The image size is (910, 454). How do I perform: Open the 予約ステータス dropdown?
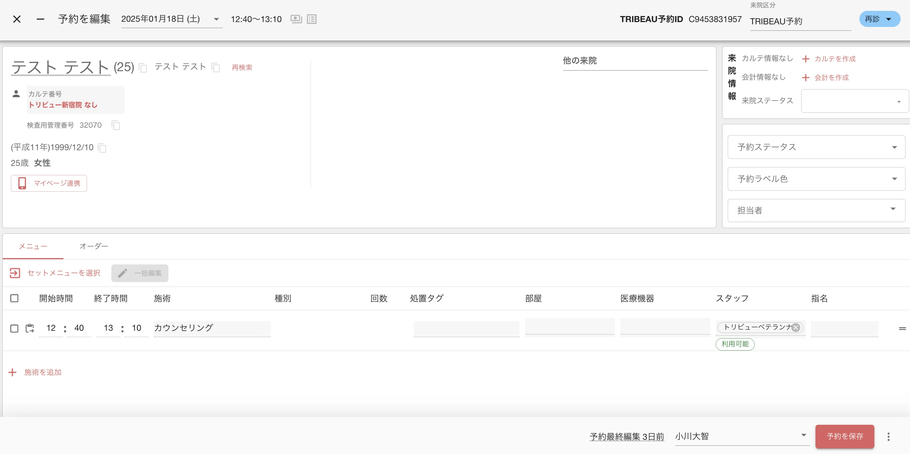pyautogui.click(x=816, y=147)
